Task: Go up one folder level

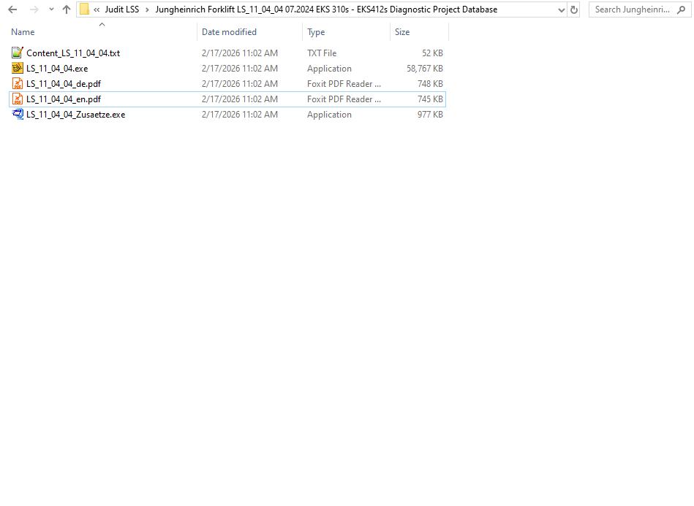Action: pos(65,9)
